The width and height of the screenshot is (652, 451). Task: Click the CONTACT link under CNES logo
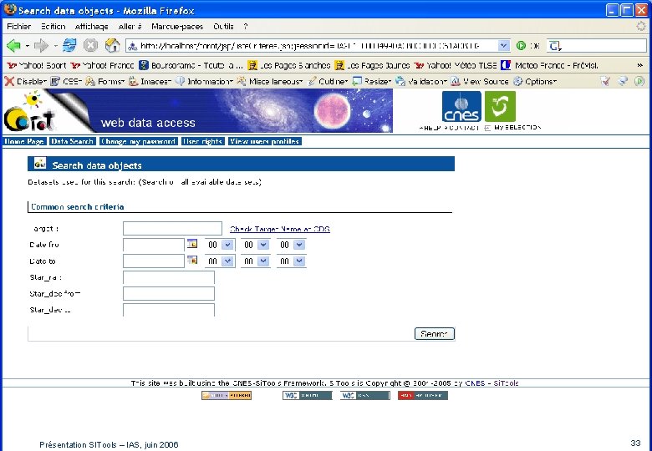[461, 128]
